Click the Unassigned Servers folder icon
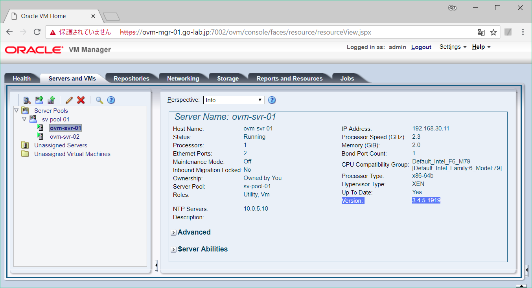Image resolution: width=532 pixels, height=288 pixels. 25,145
